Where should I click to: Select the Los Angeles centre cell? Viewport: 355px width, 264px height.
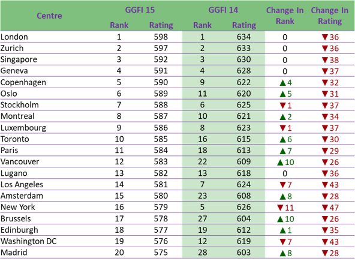pyautogui.click(x=22, y=185)
